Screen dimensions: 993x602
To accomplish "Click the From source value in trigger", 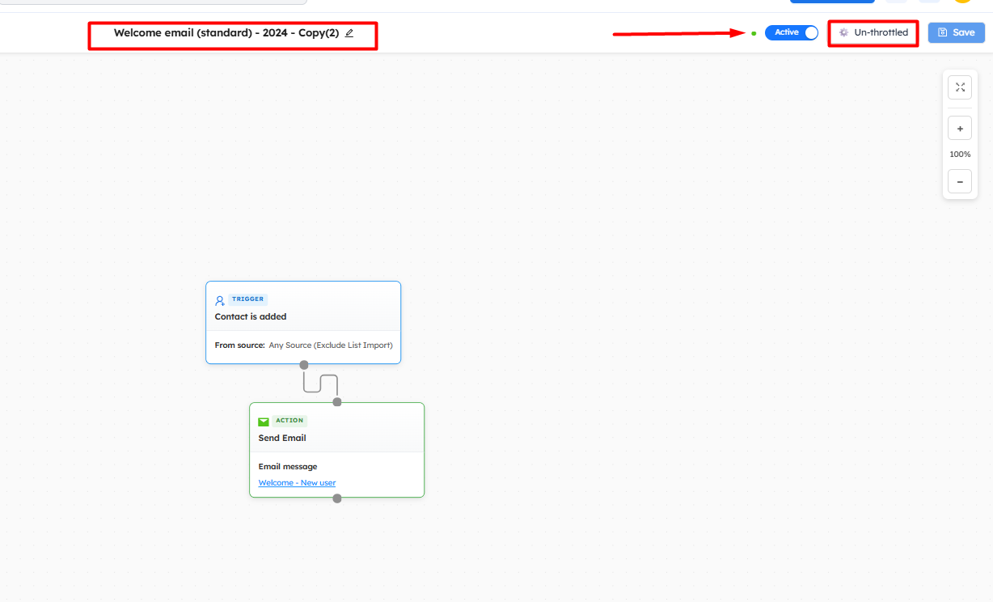I will 330,346.
